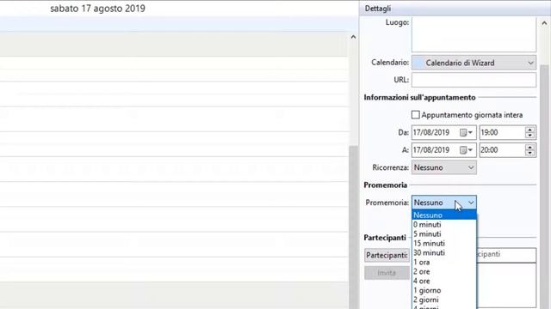
Task: Open the A date picker calendar icon
Action: point(467,150)
